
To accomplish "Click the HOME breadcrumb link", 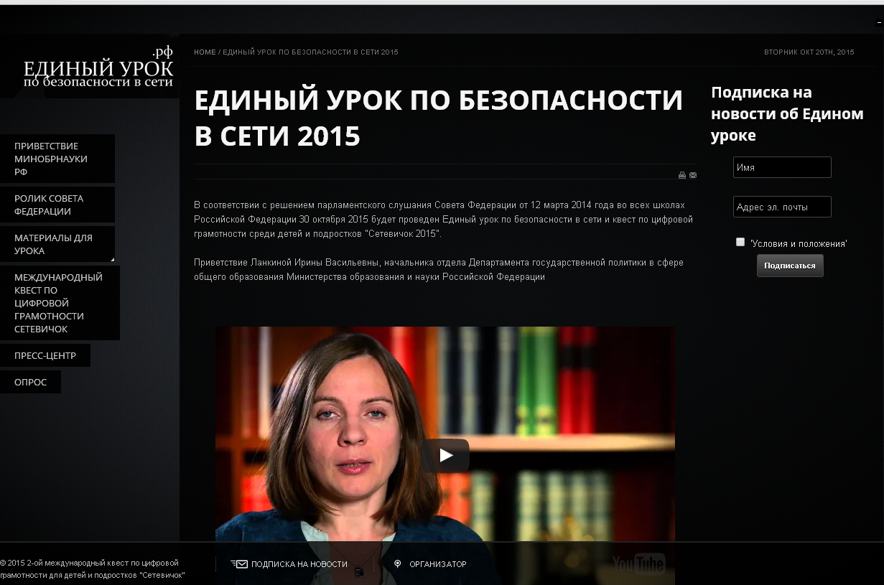I will [x=205, y=52].
